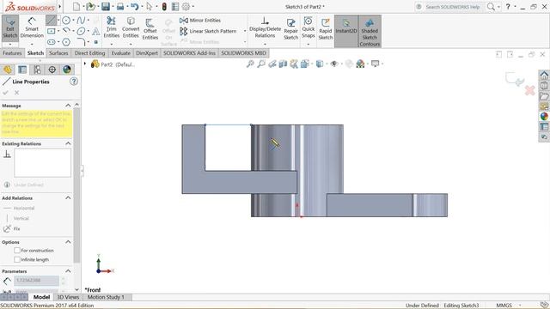Enable Infinite length checkbox

(17, 259)
